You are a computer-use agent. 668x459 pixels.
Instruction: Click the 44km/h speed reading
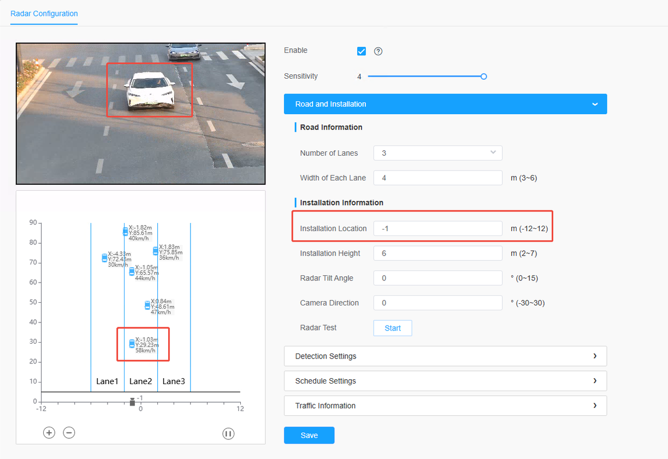click(145, 278)
